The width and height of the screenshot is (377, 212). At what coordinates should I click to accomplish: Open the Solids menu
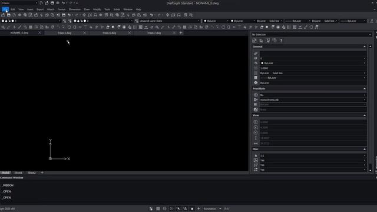click(117, 9)
